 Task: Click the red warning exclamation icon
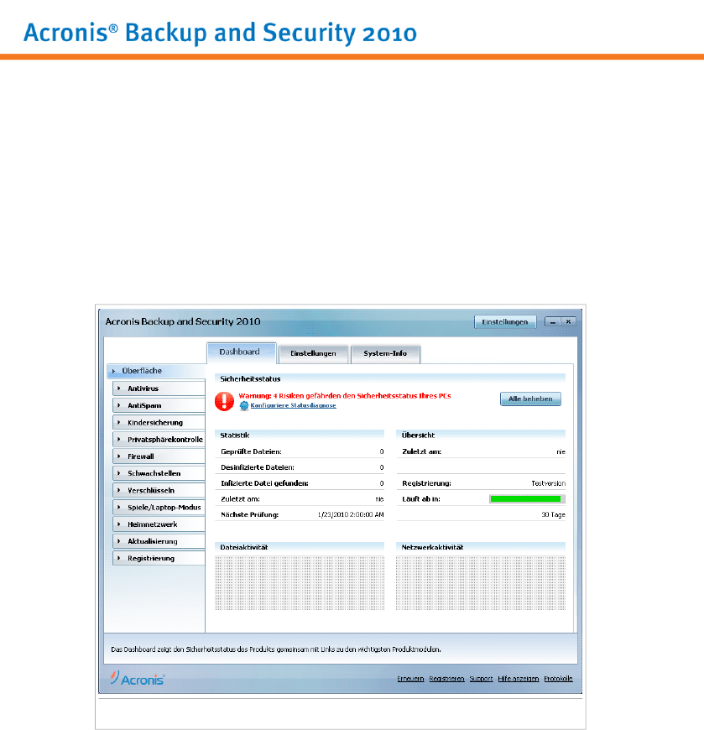pyautogui.click(x=224, y=401)
